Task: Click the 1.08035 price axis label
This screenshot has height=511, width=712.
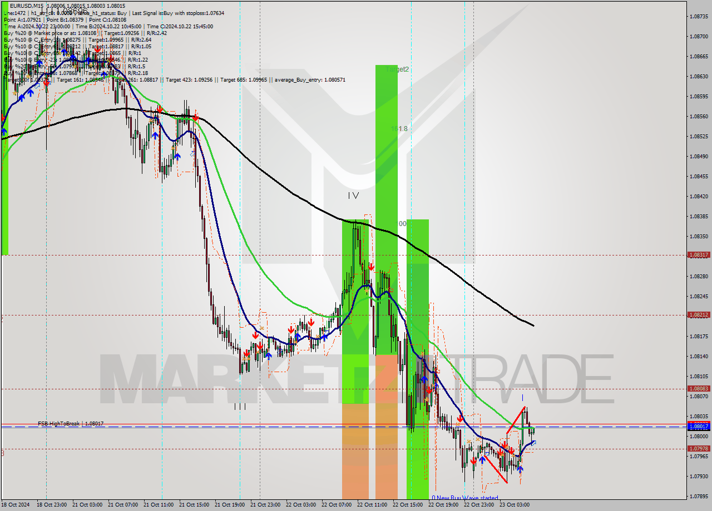Action: (699, 417)
